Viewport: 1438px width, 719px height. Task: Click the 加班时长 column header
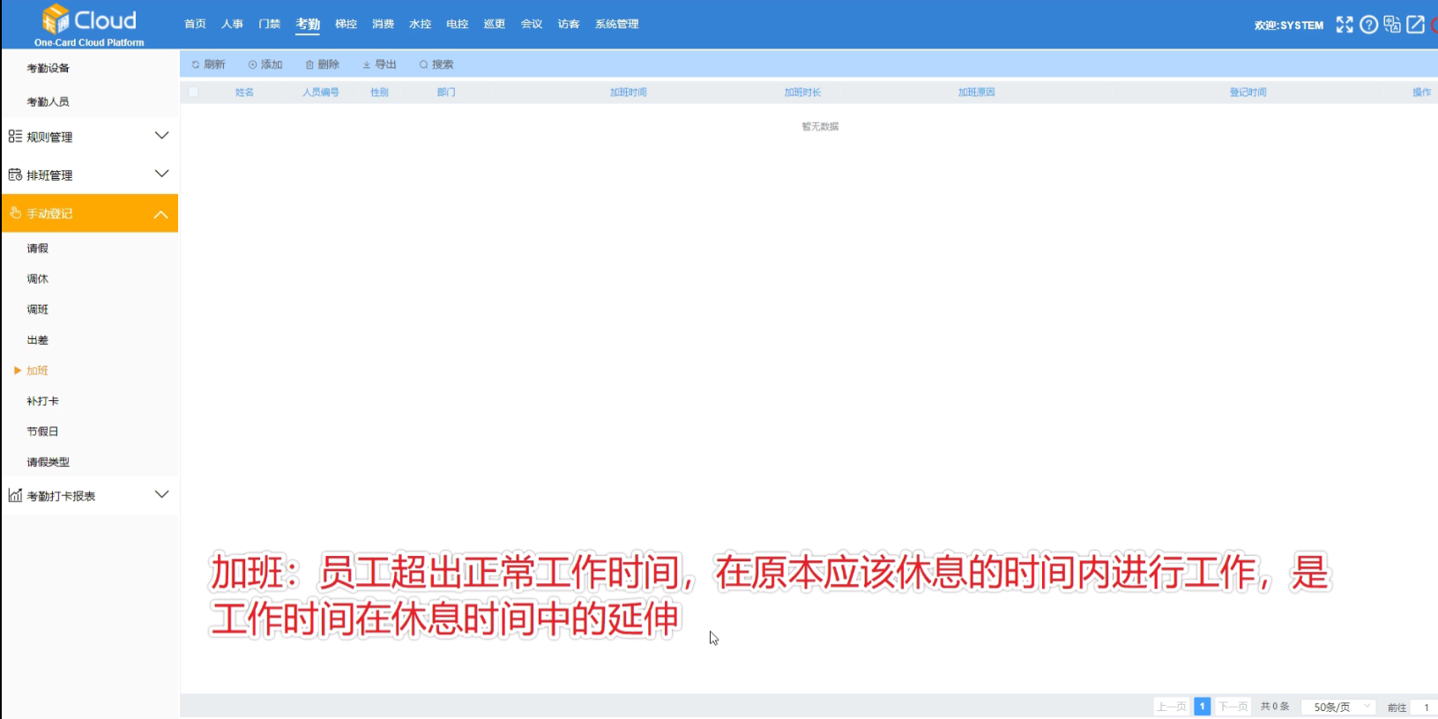(802, 92)
